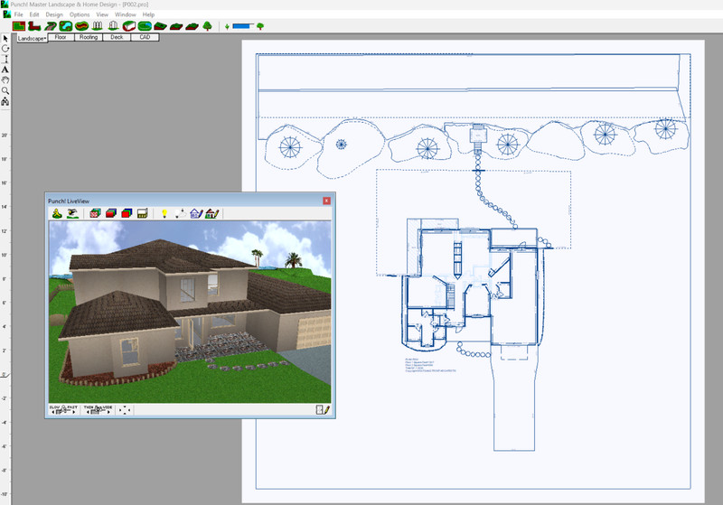This screenshot has height=505, width=723.
Task: Select the Text tool (A)
Action: coord(5,70)
